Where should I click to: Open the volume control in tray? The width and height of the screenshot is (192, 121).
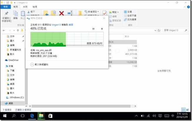154,116
